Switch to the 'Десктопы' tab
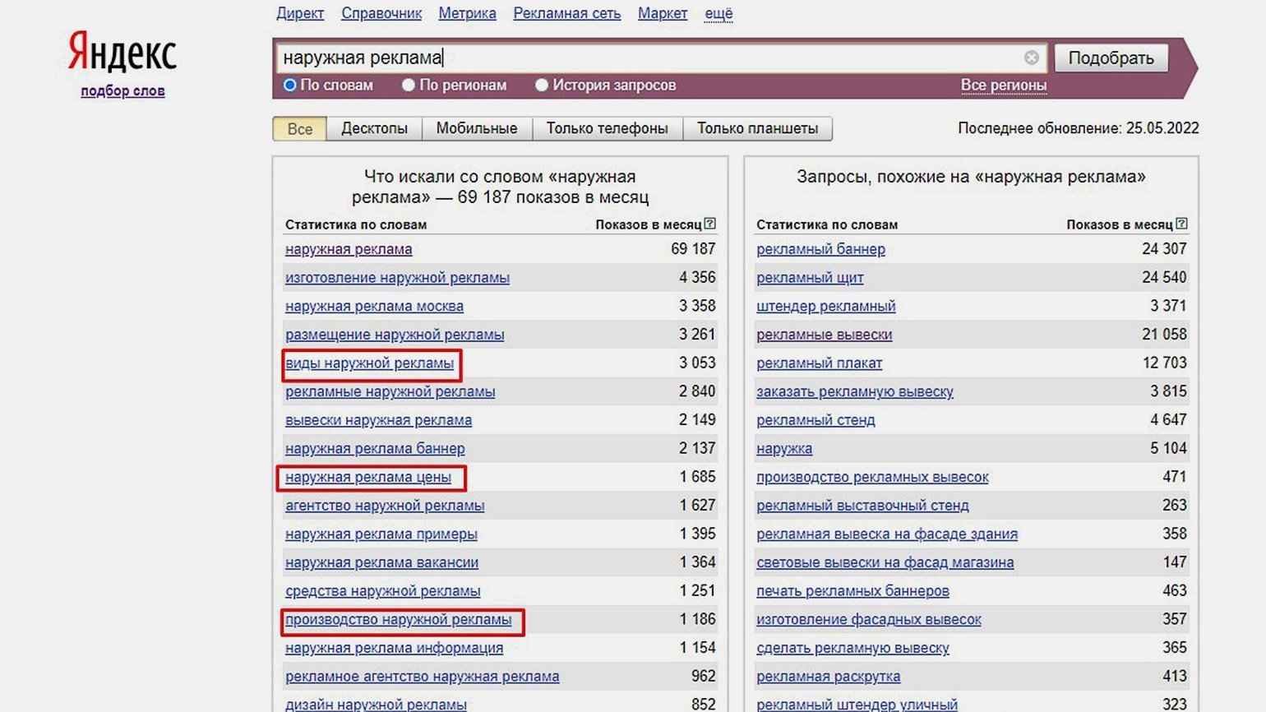Image resolution: width=1266 pixels, height=712 pixels. [374, 129]
